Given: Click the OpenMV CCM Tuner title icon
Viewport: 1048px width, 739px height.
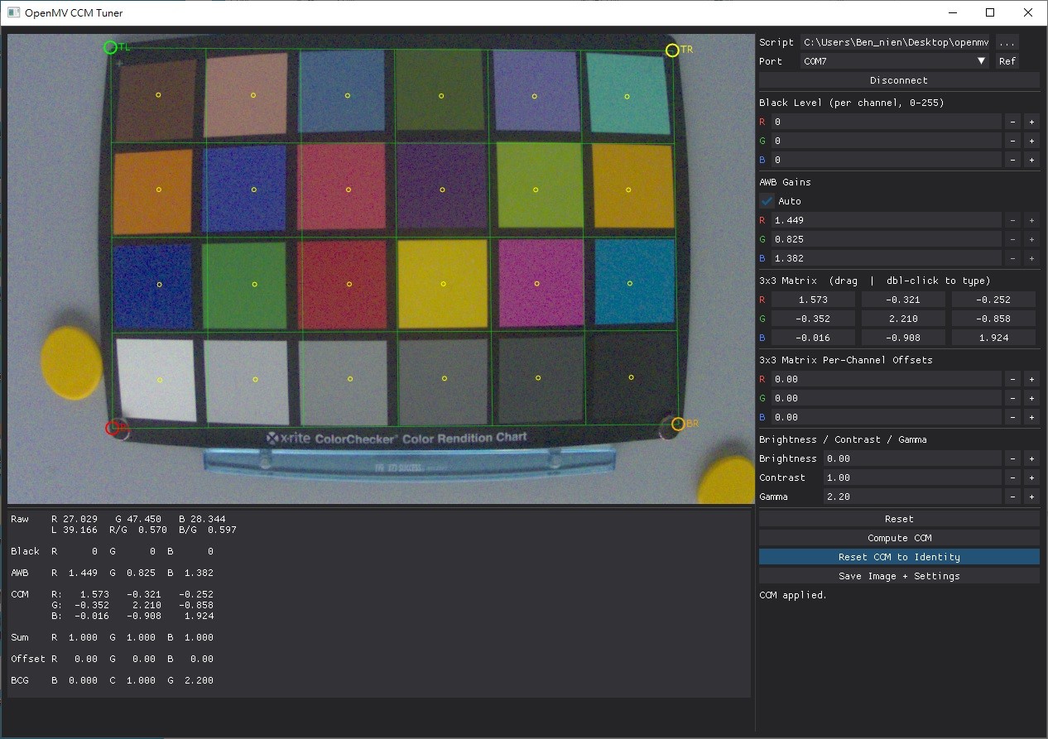Looking at the screenshot, I should [13, 12].
